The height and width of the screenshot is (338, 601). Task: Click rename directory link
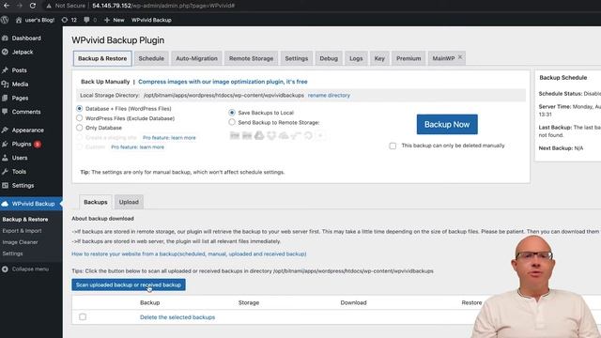(329, 95)
